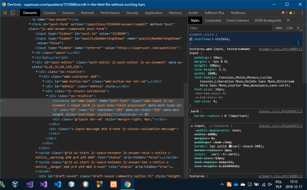This screenshot has height=190, width=307.
Task: Click the battery power tray icon
Action: click(x=256, y=184)
